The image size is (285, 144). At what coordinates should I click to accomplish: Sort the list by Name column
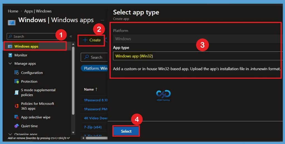coord(91,89)
